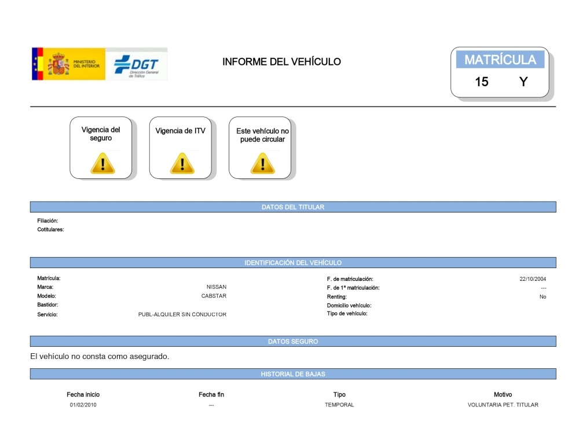The image size is (579, 425).
Task: Select the 'INFORME DEL VEHÍCULO' title header
Action: tap(282, 61)
